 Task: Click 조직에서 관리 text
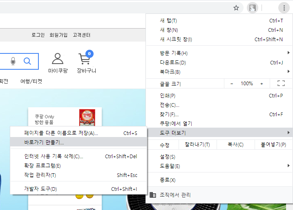(x=175, y=195)
